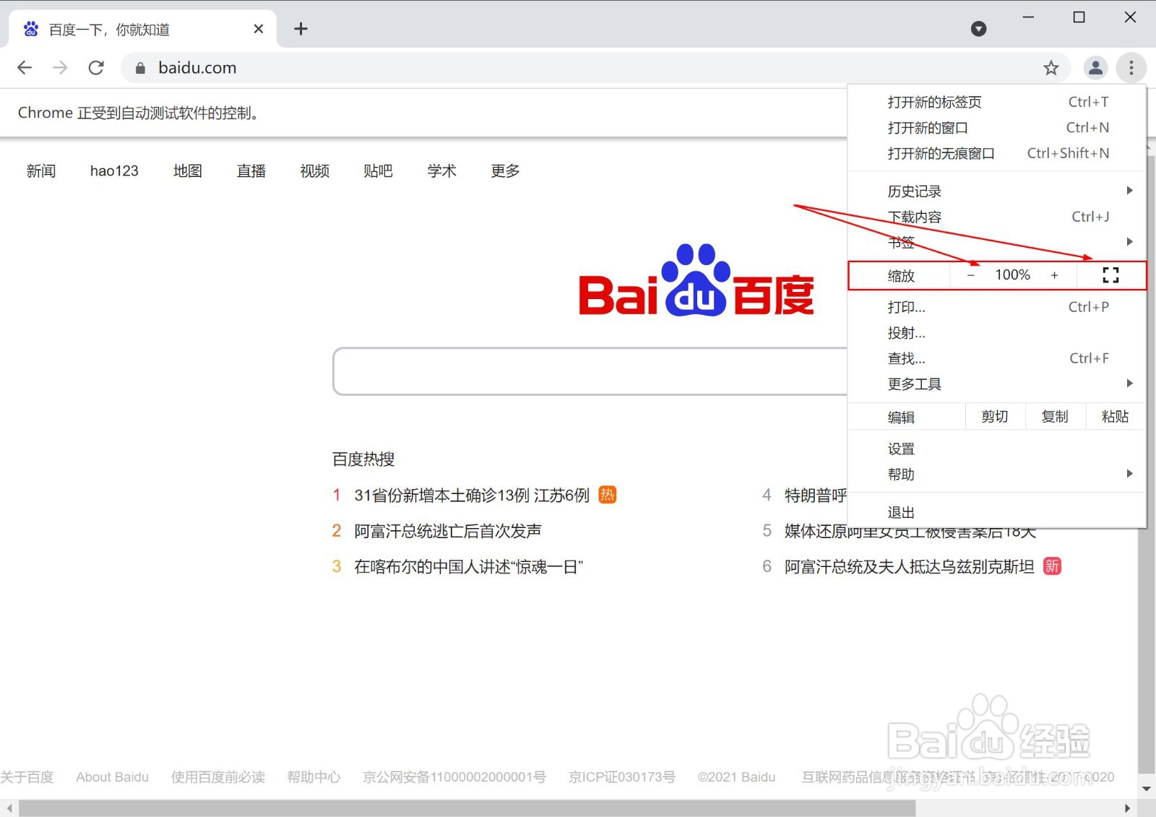
Task: Open the user profile avatar
Action: (1096, 68)
